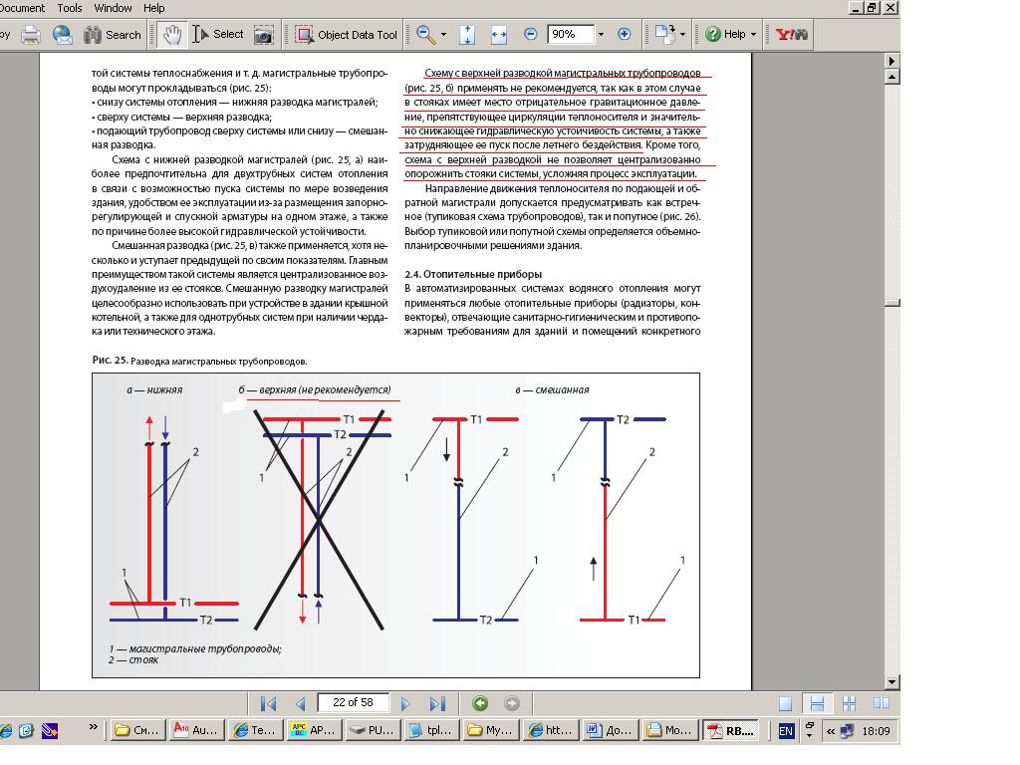Go to the last page
This screenshot has height=765, width=1020.
(x=436, y=703)
